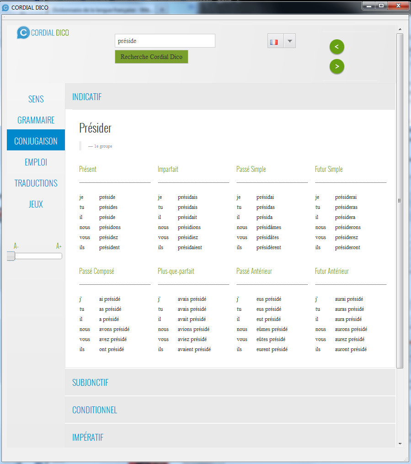Click the scrollbar down arrow
411x464 pixels.
point(400,443)
